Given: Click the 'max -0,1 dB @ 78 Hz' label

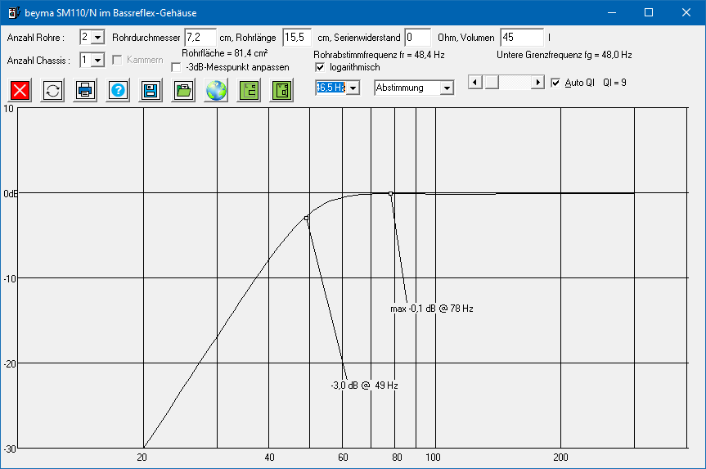Looking at the screenshot, I should click(x=432, y=309).
